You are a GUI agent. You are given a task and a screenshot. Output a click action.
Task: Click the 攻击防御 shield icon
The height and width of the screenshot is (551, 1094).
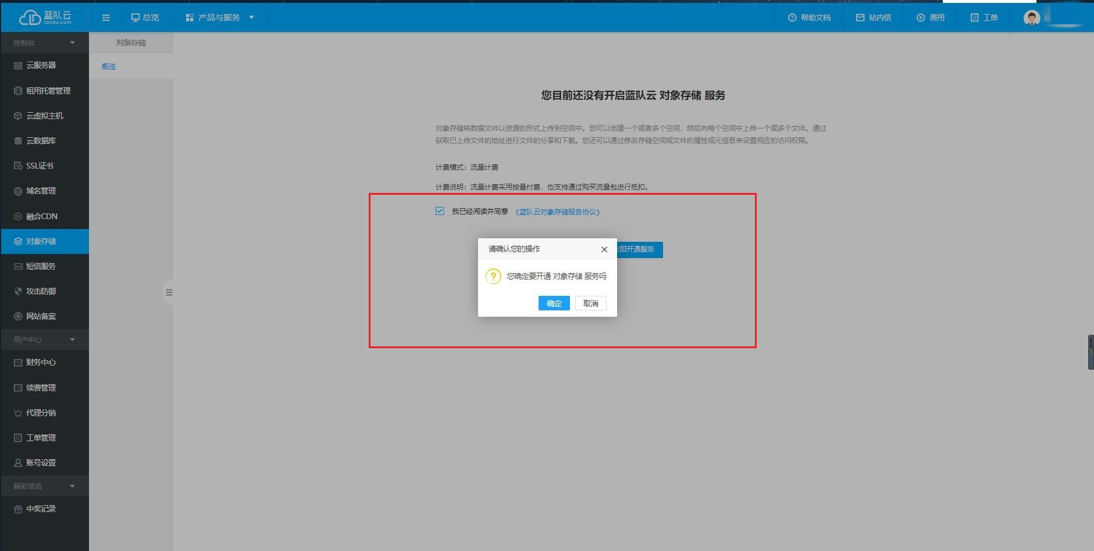point(18,291)
